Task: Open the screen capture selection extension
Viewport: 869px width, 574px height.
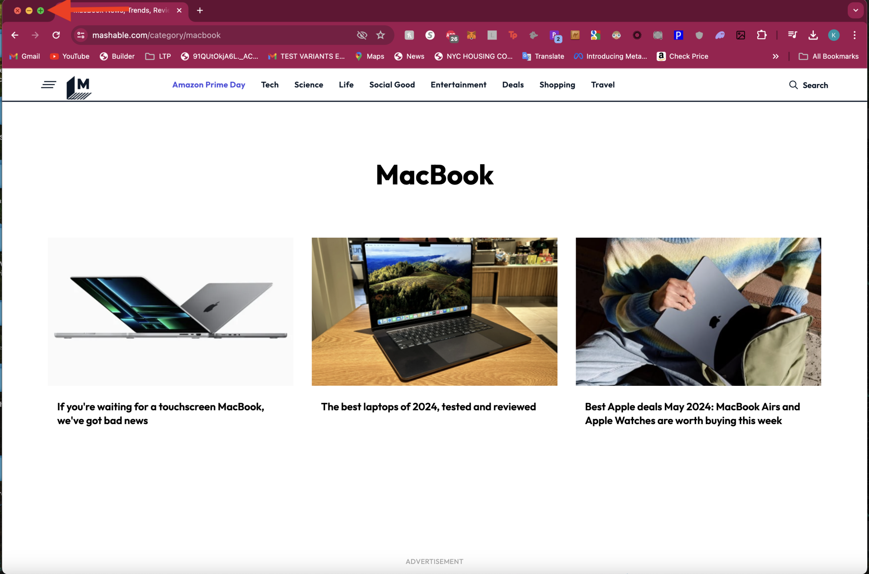Action: (658, 35)
